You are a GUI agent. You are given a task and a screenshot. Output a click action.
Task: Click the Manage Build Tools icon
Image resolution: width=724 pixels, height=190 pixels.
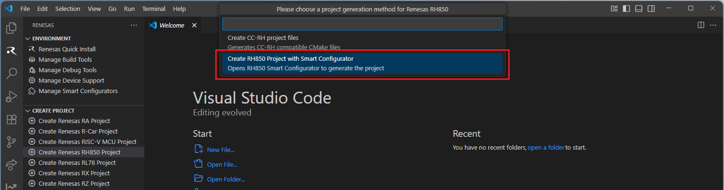[x=32, y=59]
